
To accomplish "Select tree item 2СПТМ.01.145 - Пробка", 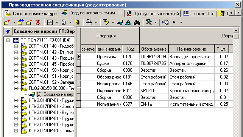I will pos(51,64).
